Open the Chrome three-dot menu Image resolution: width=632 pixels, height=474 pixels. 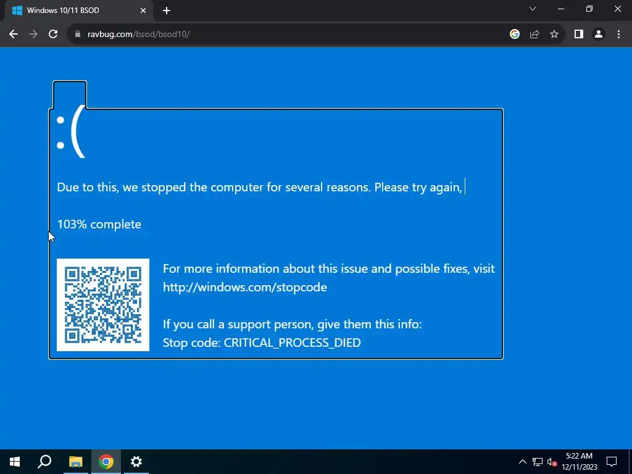(618, 35)
